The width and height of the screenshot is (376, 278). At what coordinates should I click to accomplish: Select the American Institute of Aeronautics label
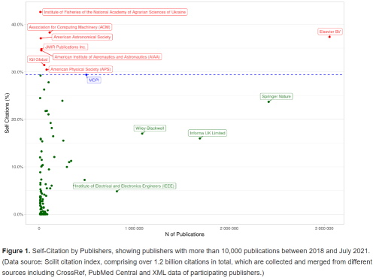pyautogui.click(x=107, y=57)
